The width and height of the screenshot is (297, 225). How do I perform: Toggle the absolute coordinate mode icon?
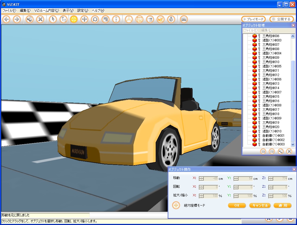tap(176, 205)
